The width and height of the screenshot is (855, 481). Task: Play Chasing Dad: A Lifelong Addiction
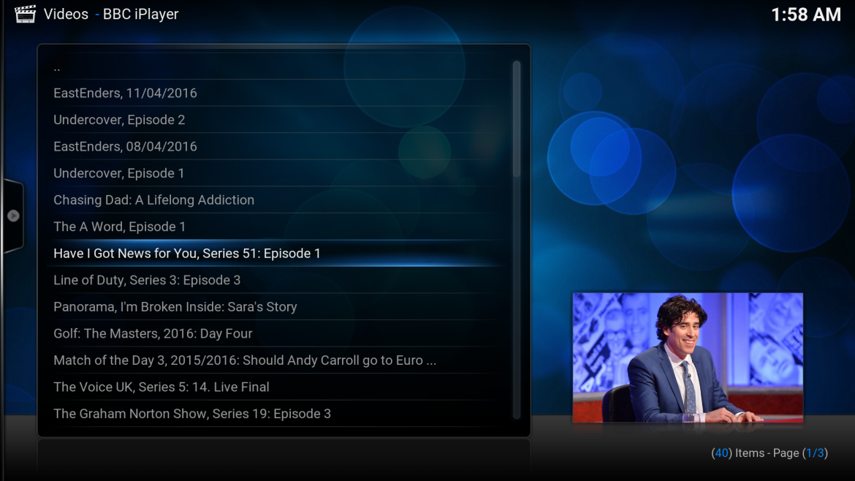[x=275, y=200]
